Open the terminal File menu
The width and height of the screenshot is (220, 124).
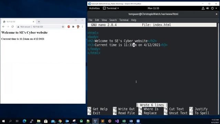pyautogui.click(x=90, y=20)
